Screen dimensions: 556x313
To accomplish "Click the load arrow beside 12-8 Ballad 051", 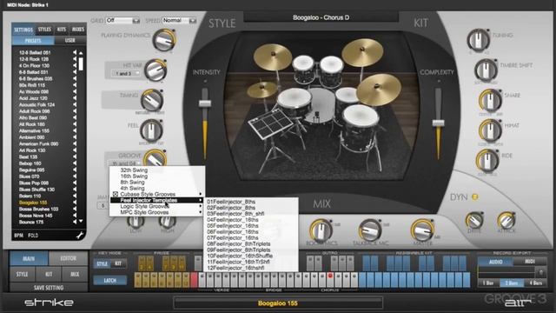I will [75, 52].
